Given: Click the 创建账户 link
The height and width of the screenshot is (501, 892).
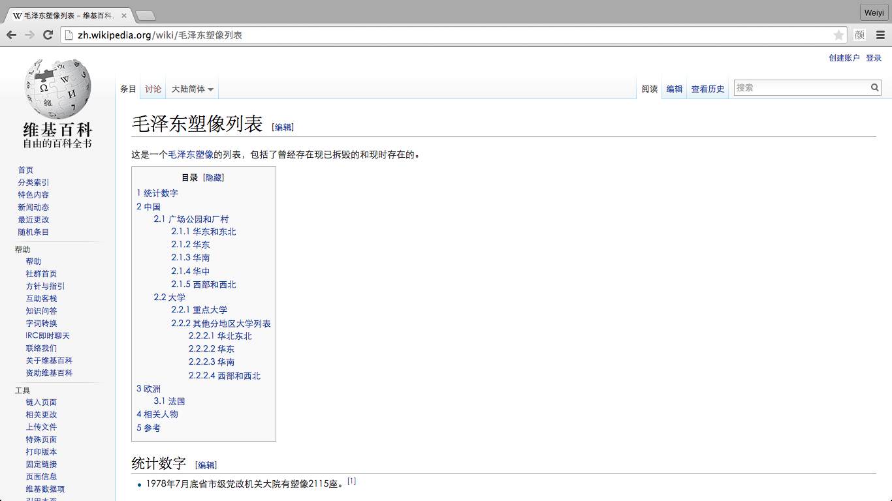Looking at the screenshot, I should pyautogui.click(x=844, y=58).
